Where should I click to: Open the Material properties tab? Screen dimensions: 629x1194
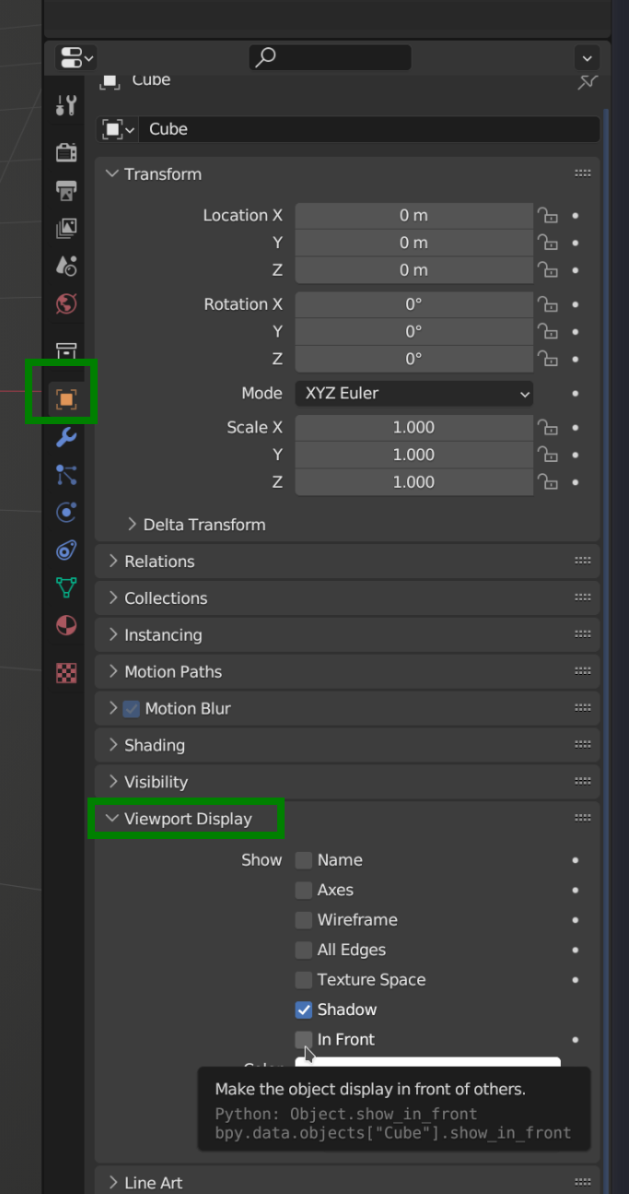65,626
